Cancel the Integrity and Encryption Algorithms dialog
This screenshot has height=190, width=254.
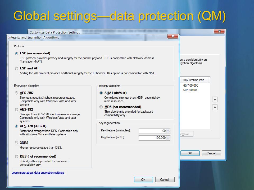click(165, 180)
